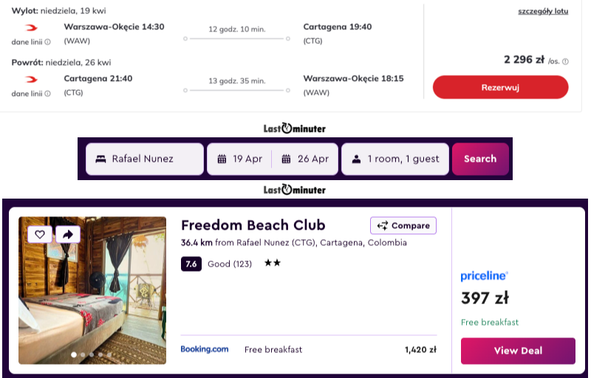Click info icon next to outbound 'dane linii'
The image size is (591, 378).
point(48,42)
